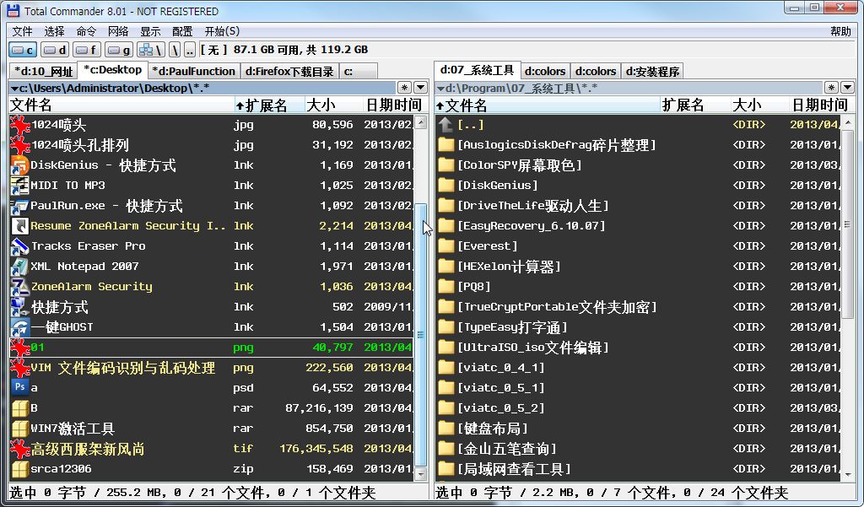Click left panel scrollbar up arrow
This screenshot has height=507, width=864.
pyautogui.click(x=421, y=122)
